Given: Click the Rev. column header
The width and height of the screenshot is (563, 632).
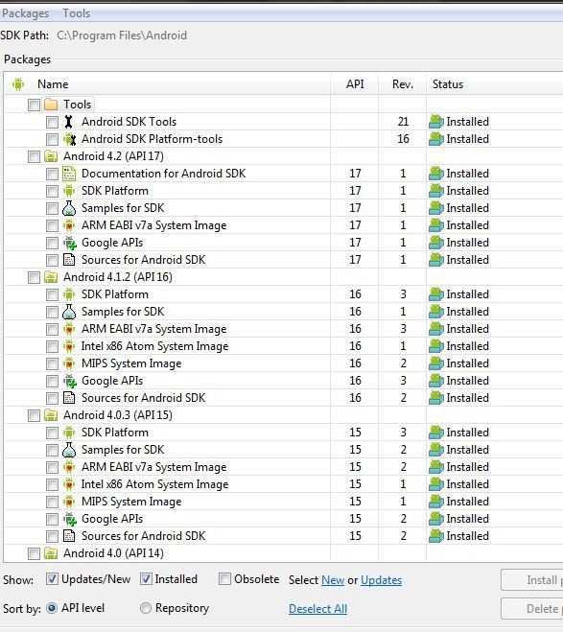Looking at the screenshot, I should (403, 84).
